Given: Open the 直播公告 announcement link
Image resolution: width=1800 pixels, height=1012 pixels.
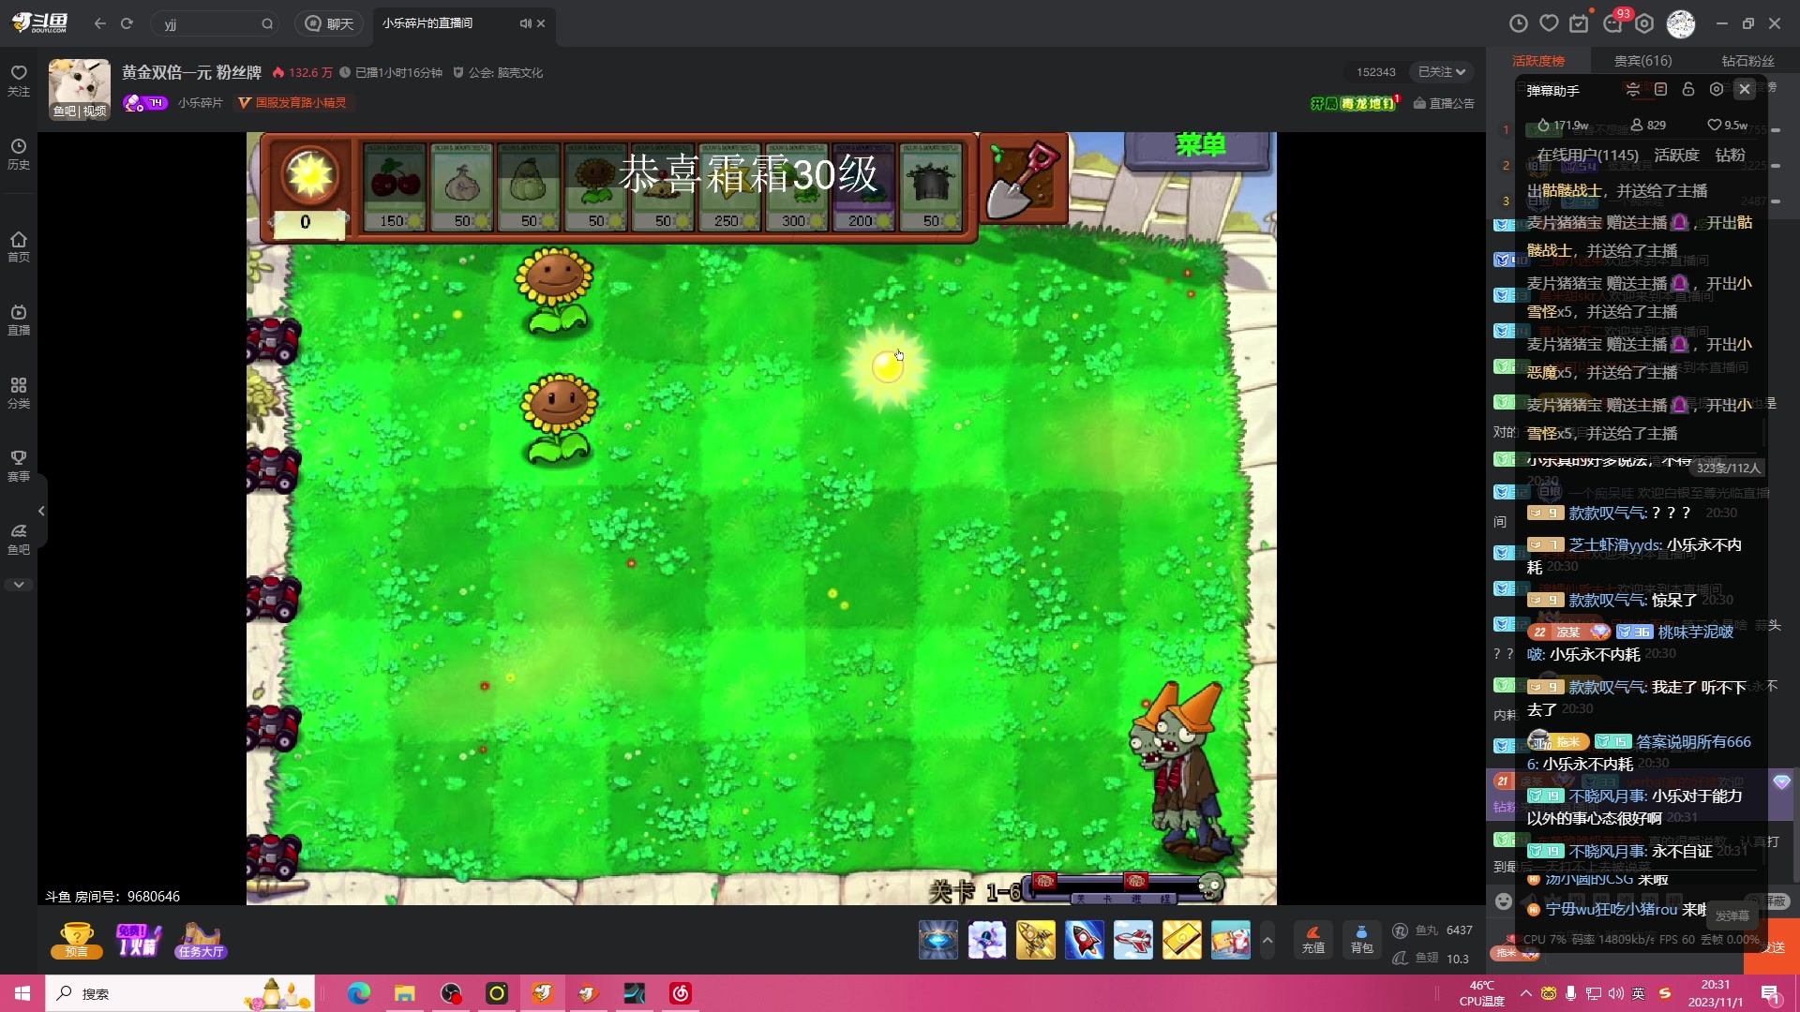Looking at the screenshot, I should pyautogui.click(x=1444, y=103).
